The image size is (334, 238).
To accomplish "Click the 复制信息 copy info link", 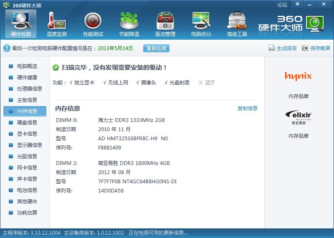I will tap(248, 109).
